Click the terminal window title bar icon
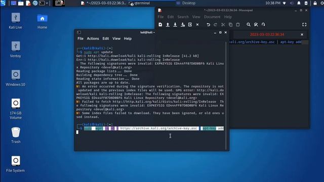 tap(79, 32)
